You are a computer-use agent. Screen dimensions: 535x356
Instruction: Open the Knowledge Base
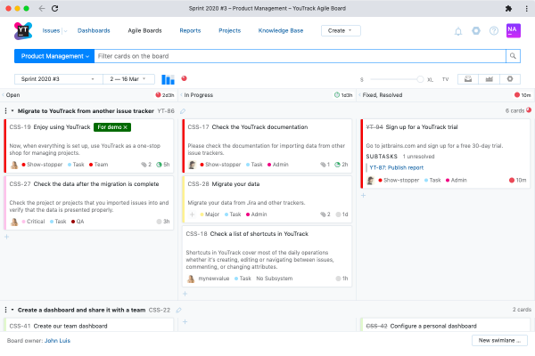click(x=281, y=30)
